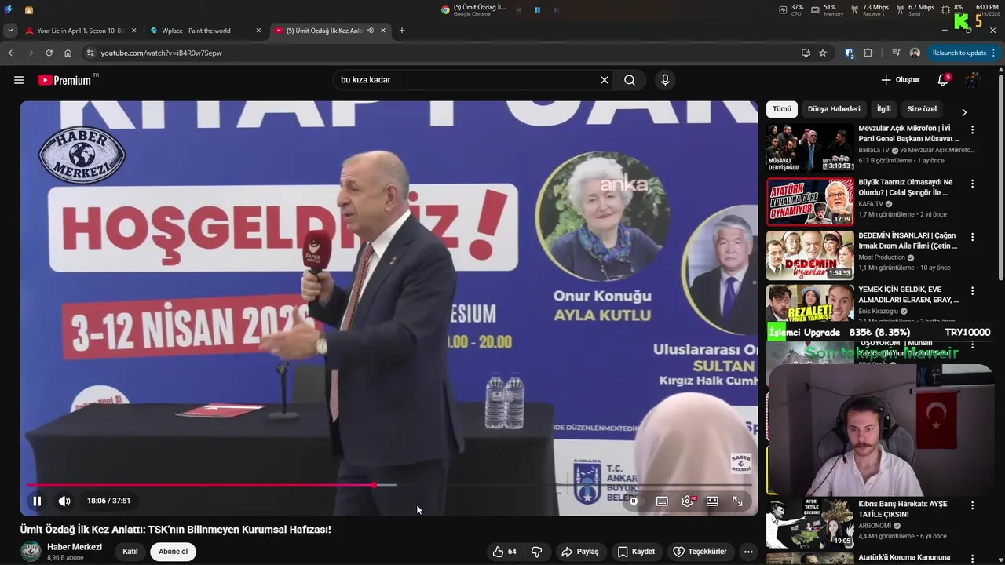Toggle autoplay switch in player

click(x=634, y=501)
